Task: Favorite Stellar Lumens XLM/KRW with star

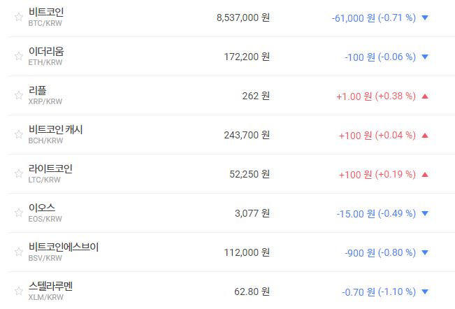Action: coord(19,292)
